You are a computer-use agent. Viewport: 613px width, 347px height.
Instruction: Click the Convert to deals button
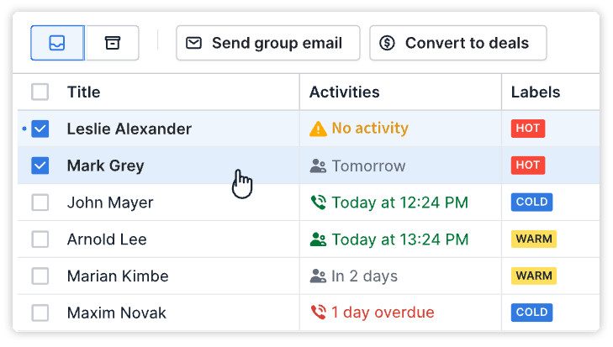click(x=457, y=43)
